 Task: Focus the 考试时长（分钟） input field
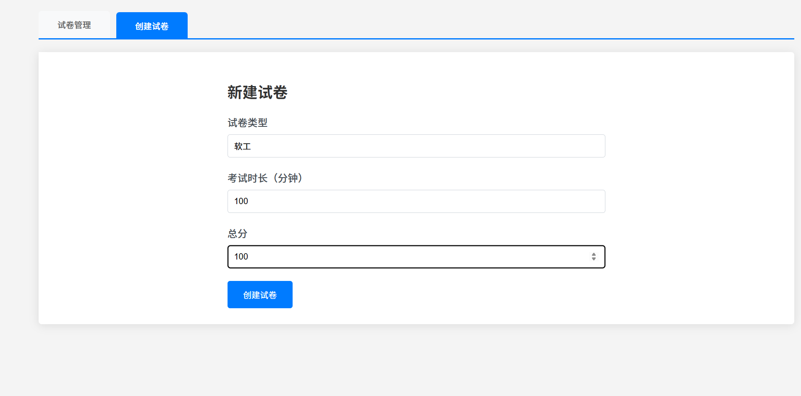(x=416, y=202)
